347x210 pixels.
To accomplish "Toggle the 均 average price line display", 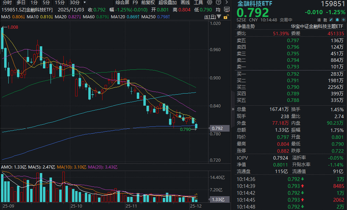I will [x=218, y=9].
